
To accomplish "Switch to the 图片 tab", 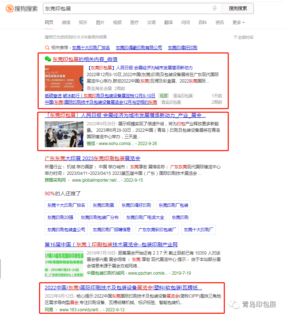I will [x=100, y=23].
